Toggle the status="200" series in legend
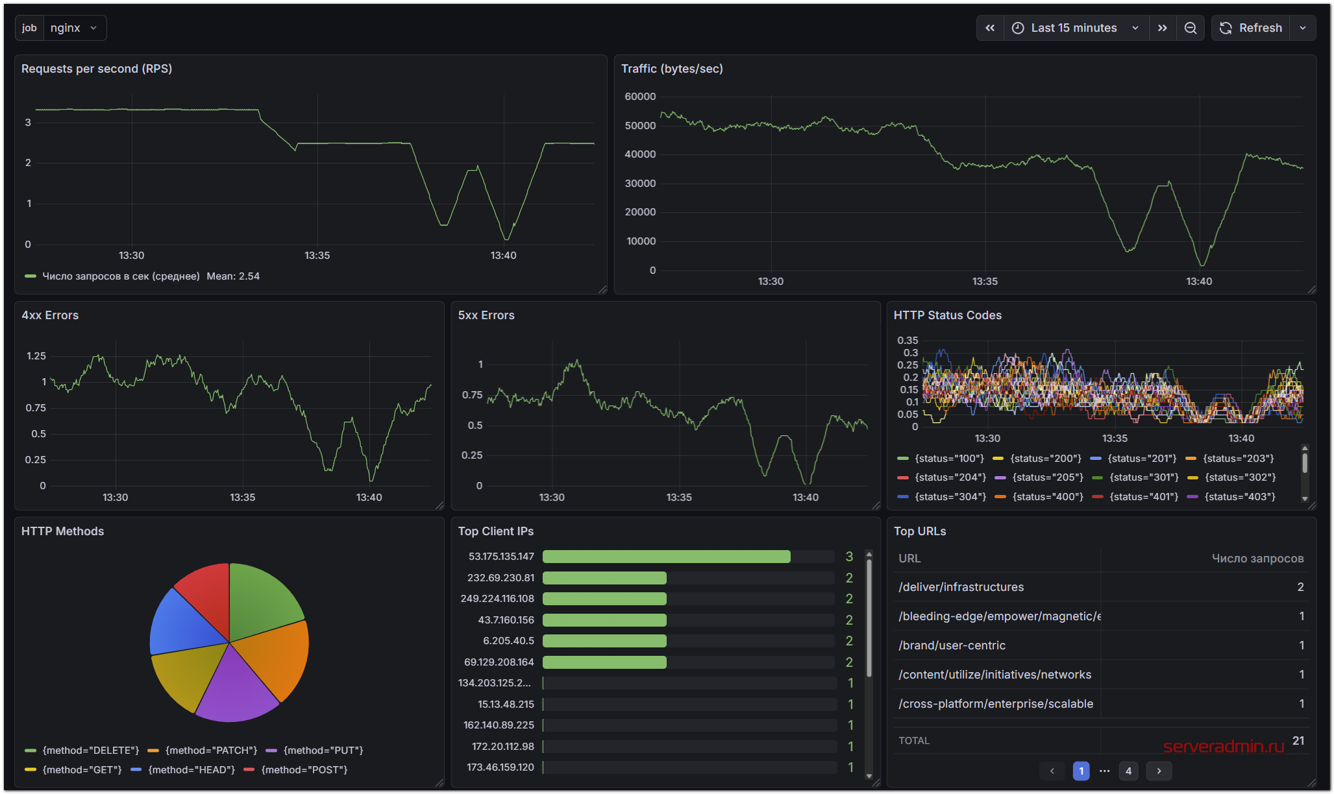This screenshot has height=794, width=1334. [x=1045, y=459]
